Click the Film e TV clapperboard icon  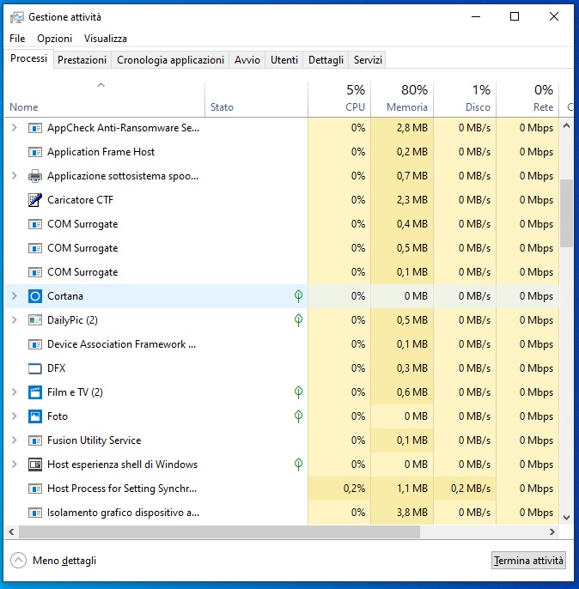[35, 392]
